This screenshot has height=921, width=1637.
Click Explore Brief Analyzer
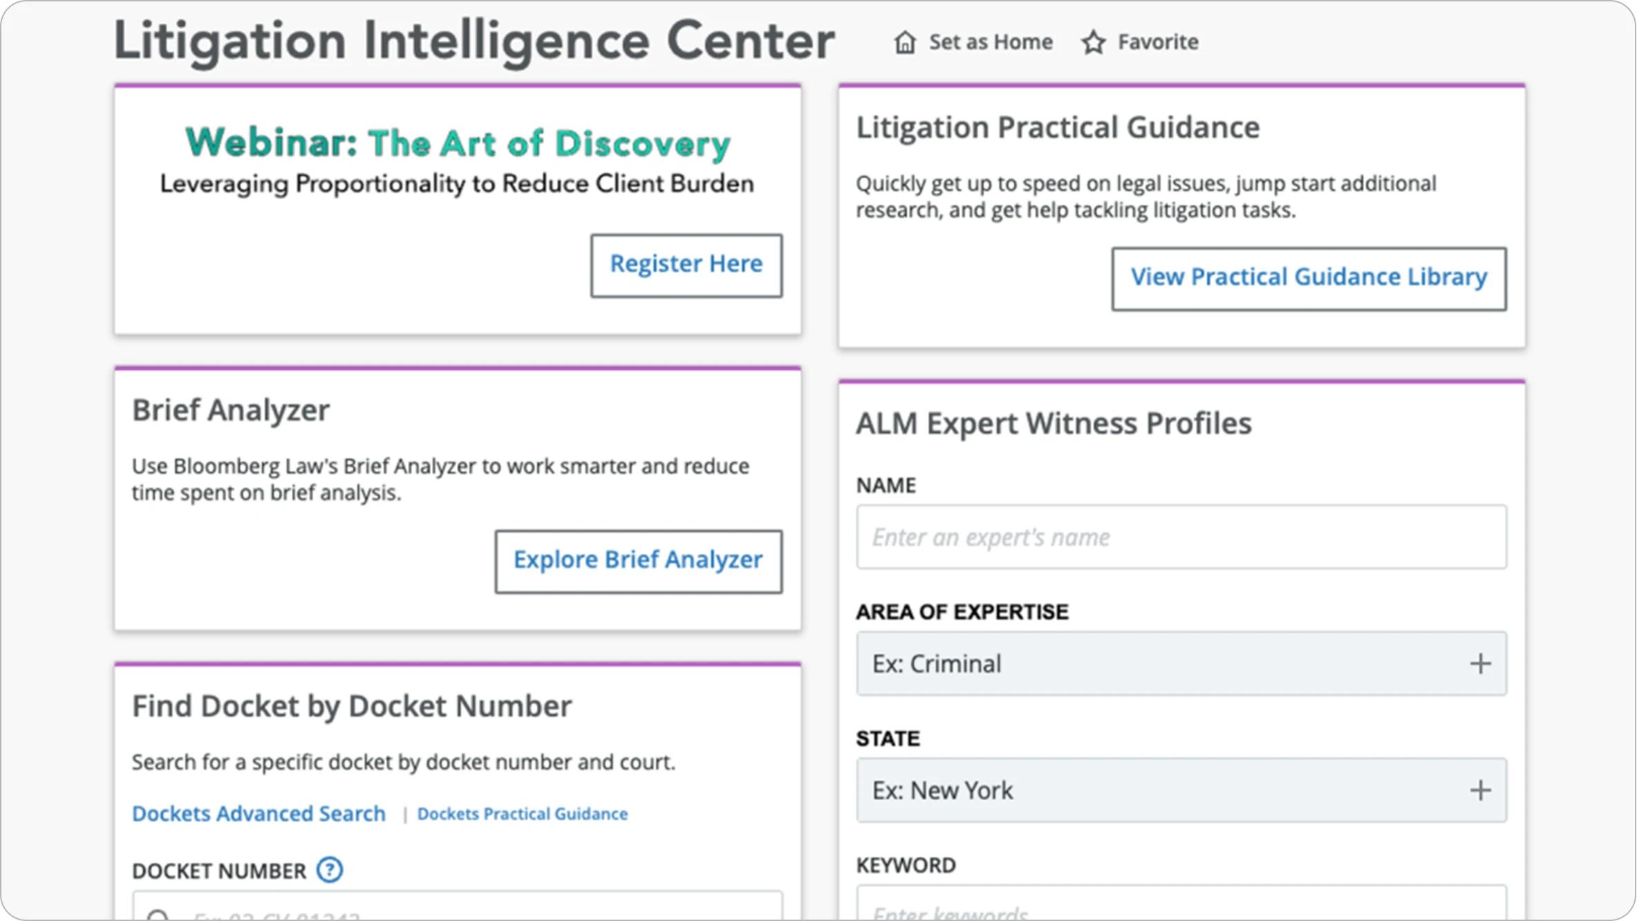tap(637, 560)
